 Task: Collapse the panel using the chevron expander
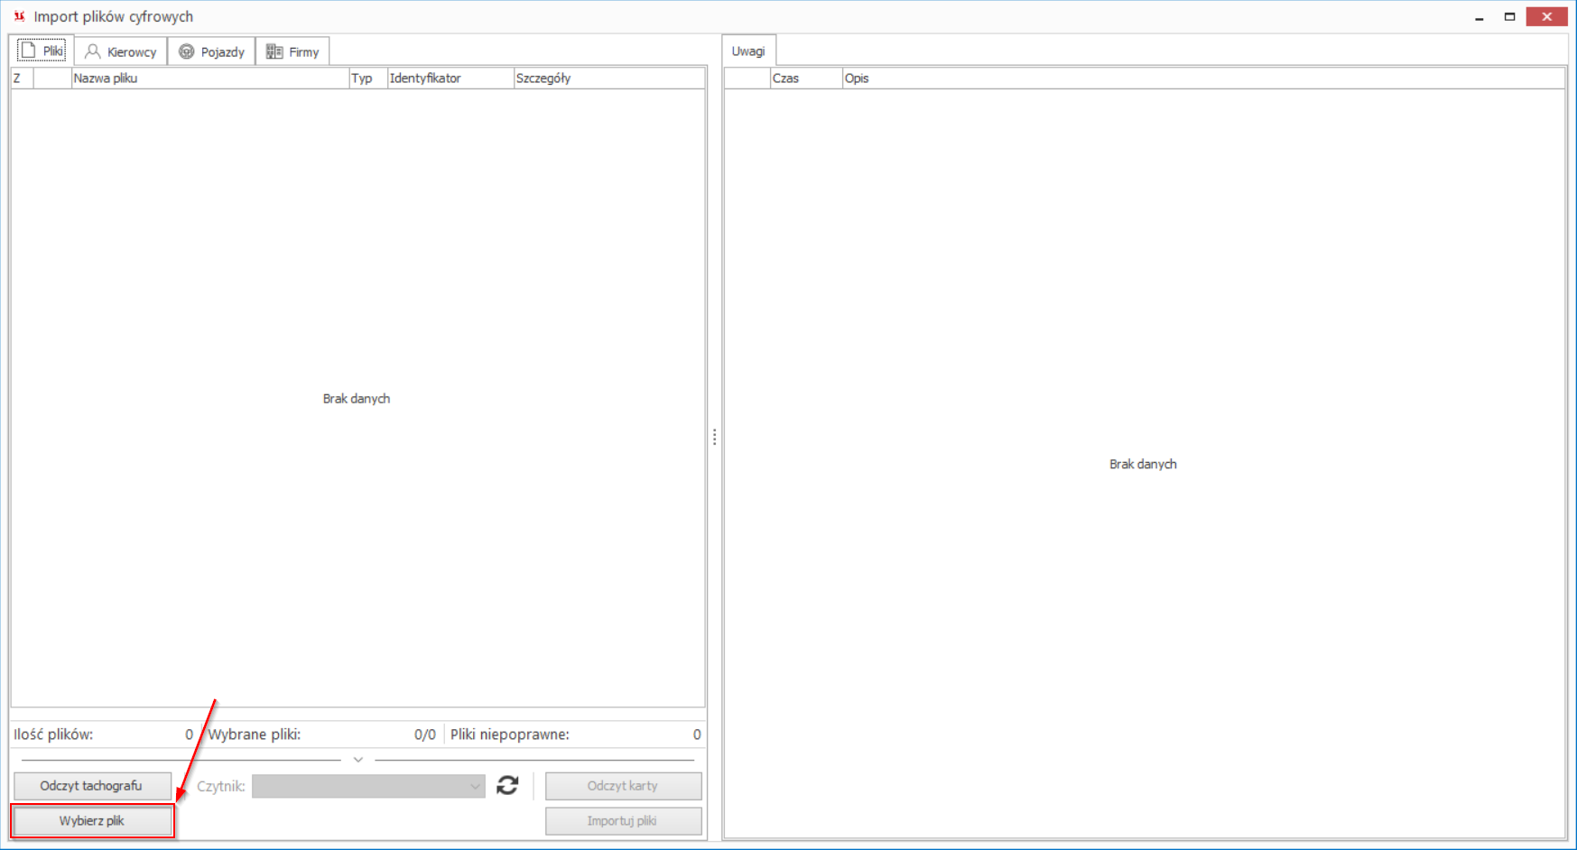click(x=358, y=760)
